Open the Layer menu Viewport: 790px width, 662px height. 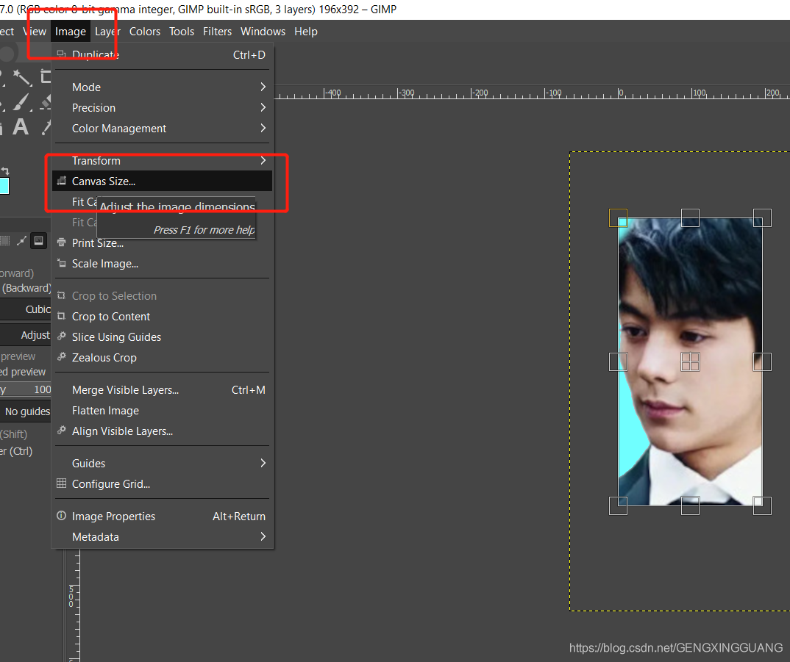pyautogui.click(x=108, y=31)
